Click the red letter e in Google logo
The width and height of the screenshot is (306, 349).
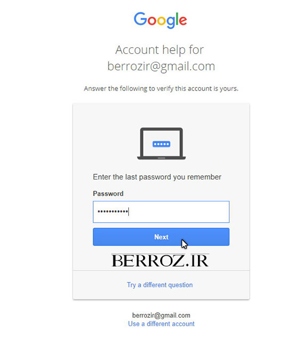(183, 20)
